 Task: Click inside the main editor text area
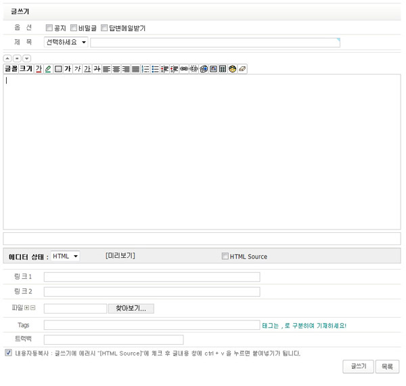click(x=202, y=152)
